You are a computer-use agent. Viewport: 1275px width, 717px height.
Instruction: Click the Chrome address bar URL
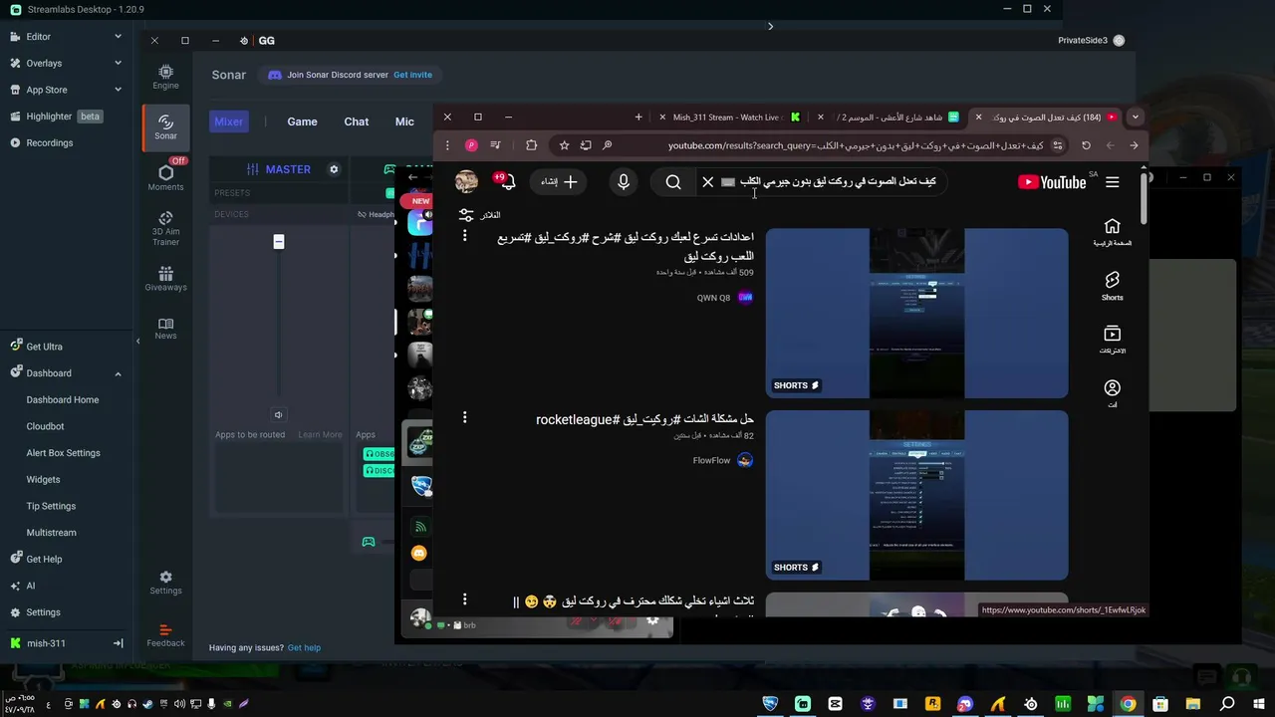click(856, 145)
